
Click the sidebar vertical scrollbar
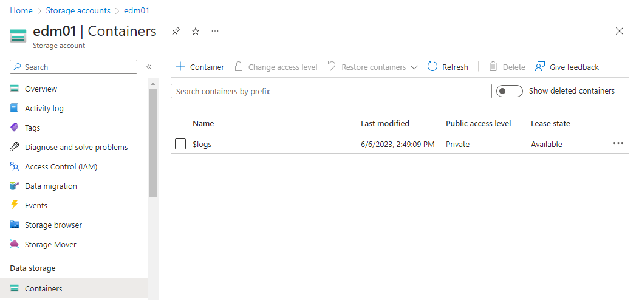153,143
